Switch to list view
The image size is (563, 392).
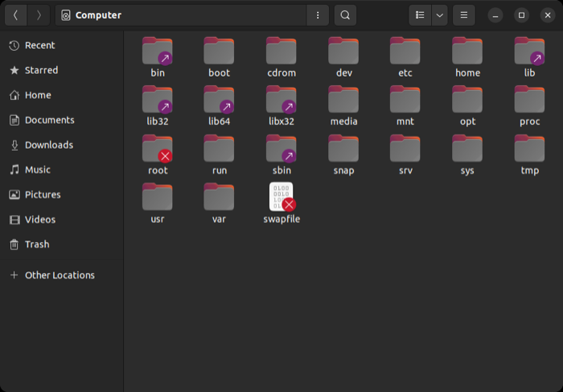[x=420, y=15]
